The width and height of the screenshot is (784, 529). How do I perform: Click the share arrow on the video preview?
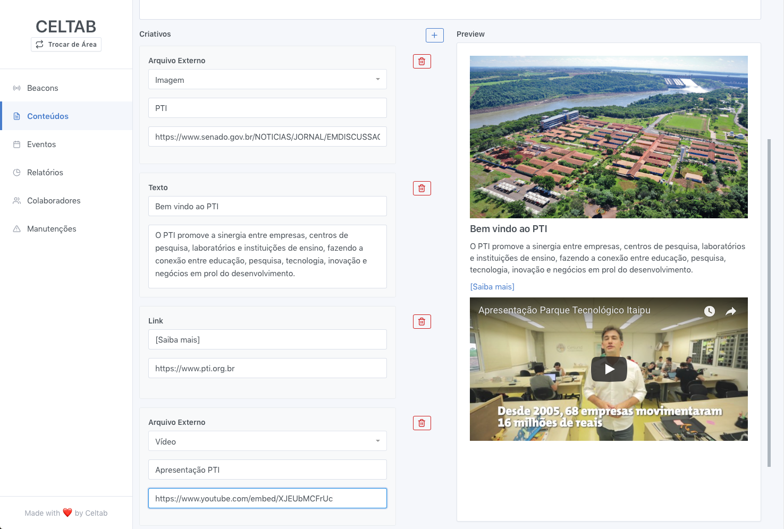(x=731, y=311)
